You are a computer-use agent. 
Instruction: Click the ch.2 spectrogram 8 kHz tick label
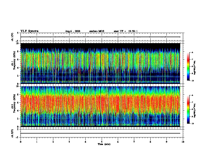coord(18,95)
